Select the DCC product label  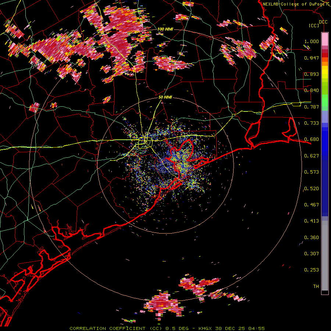click(x=323, y=22)
